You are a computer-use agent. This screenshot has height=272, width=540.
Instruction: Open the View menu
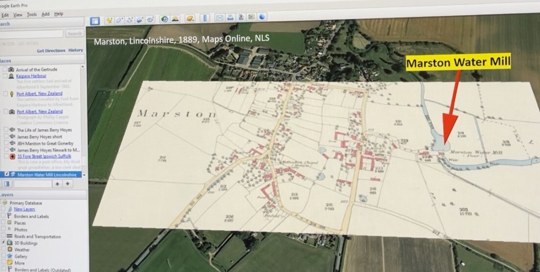click(x=18, y=15)
